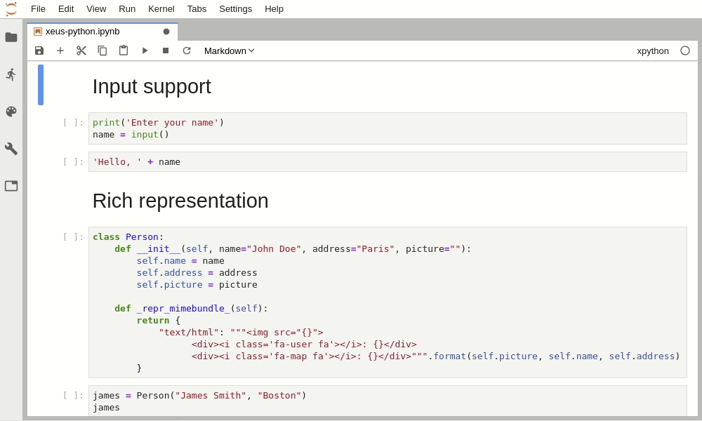Open the tabs list sidebar panel

[11, 186]
